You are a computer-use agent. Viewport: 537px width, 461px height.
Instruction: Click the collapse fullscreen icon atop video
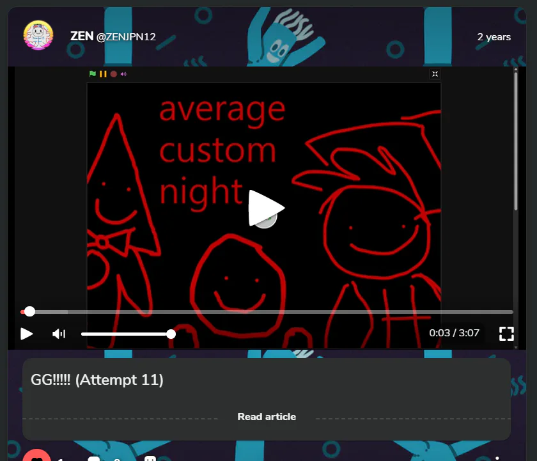(x=435, y=74)
